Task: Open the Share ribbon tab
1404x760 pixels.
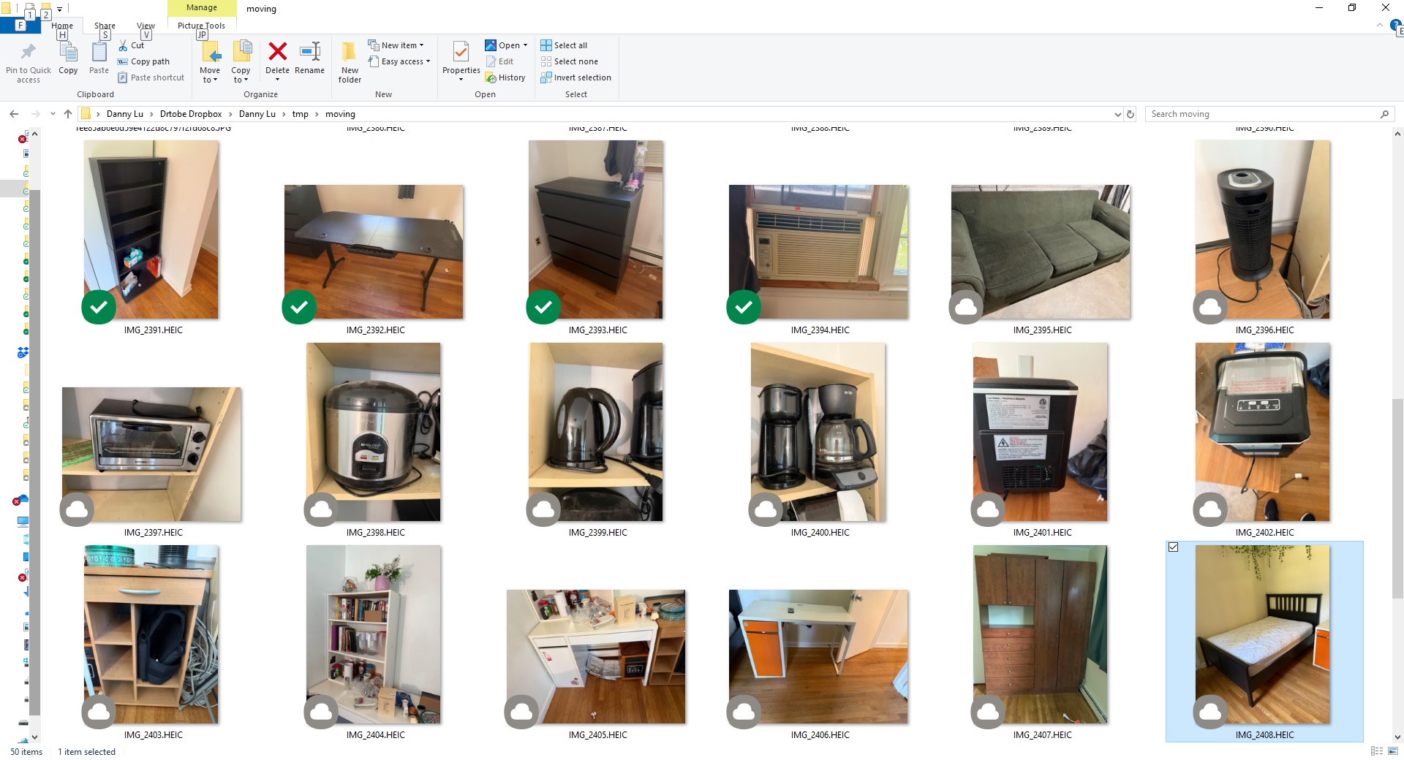Action: (105, 26)
